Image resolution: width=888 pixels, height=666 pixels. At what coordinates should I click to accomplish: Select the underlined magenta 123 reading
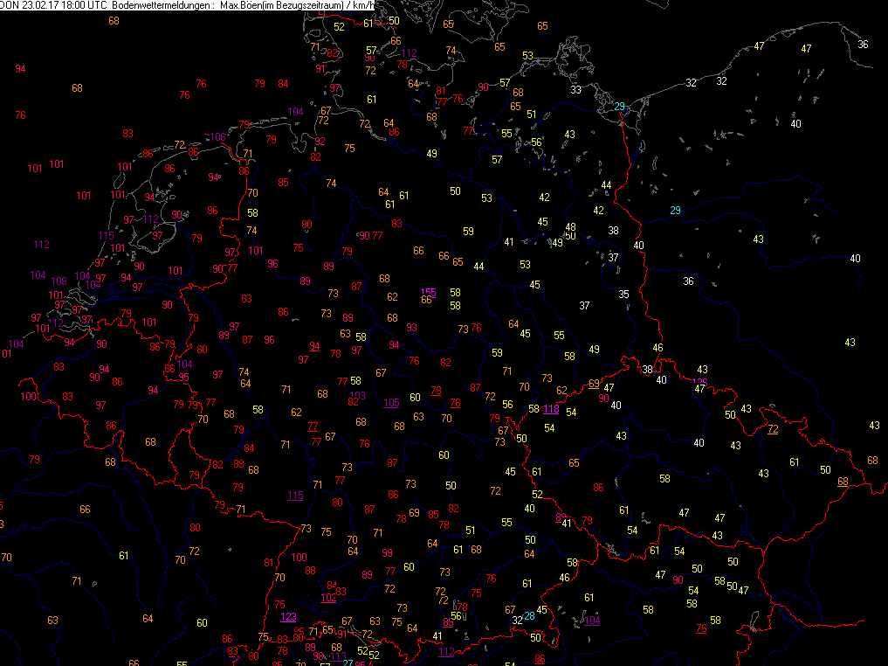[x=288, y=617]
